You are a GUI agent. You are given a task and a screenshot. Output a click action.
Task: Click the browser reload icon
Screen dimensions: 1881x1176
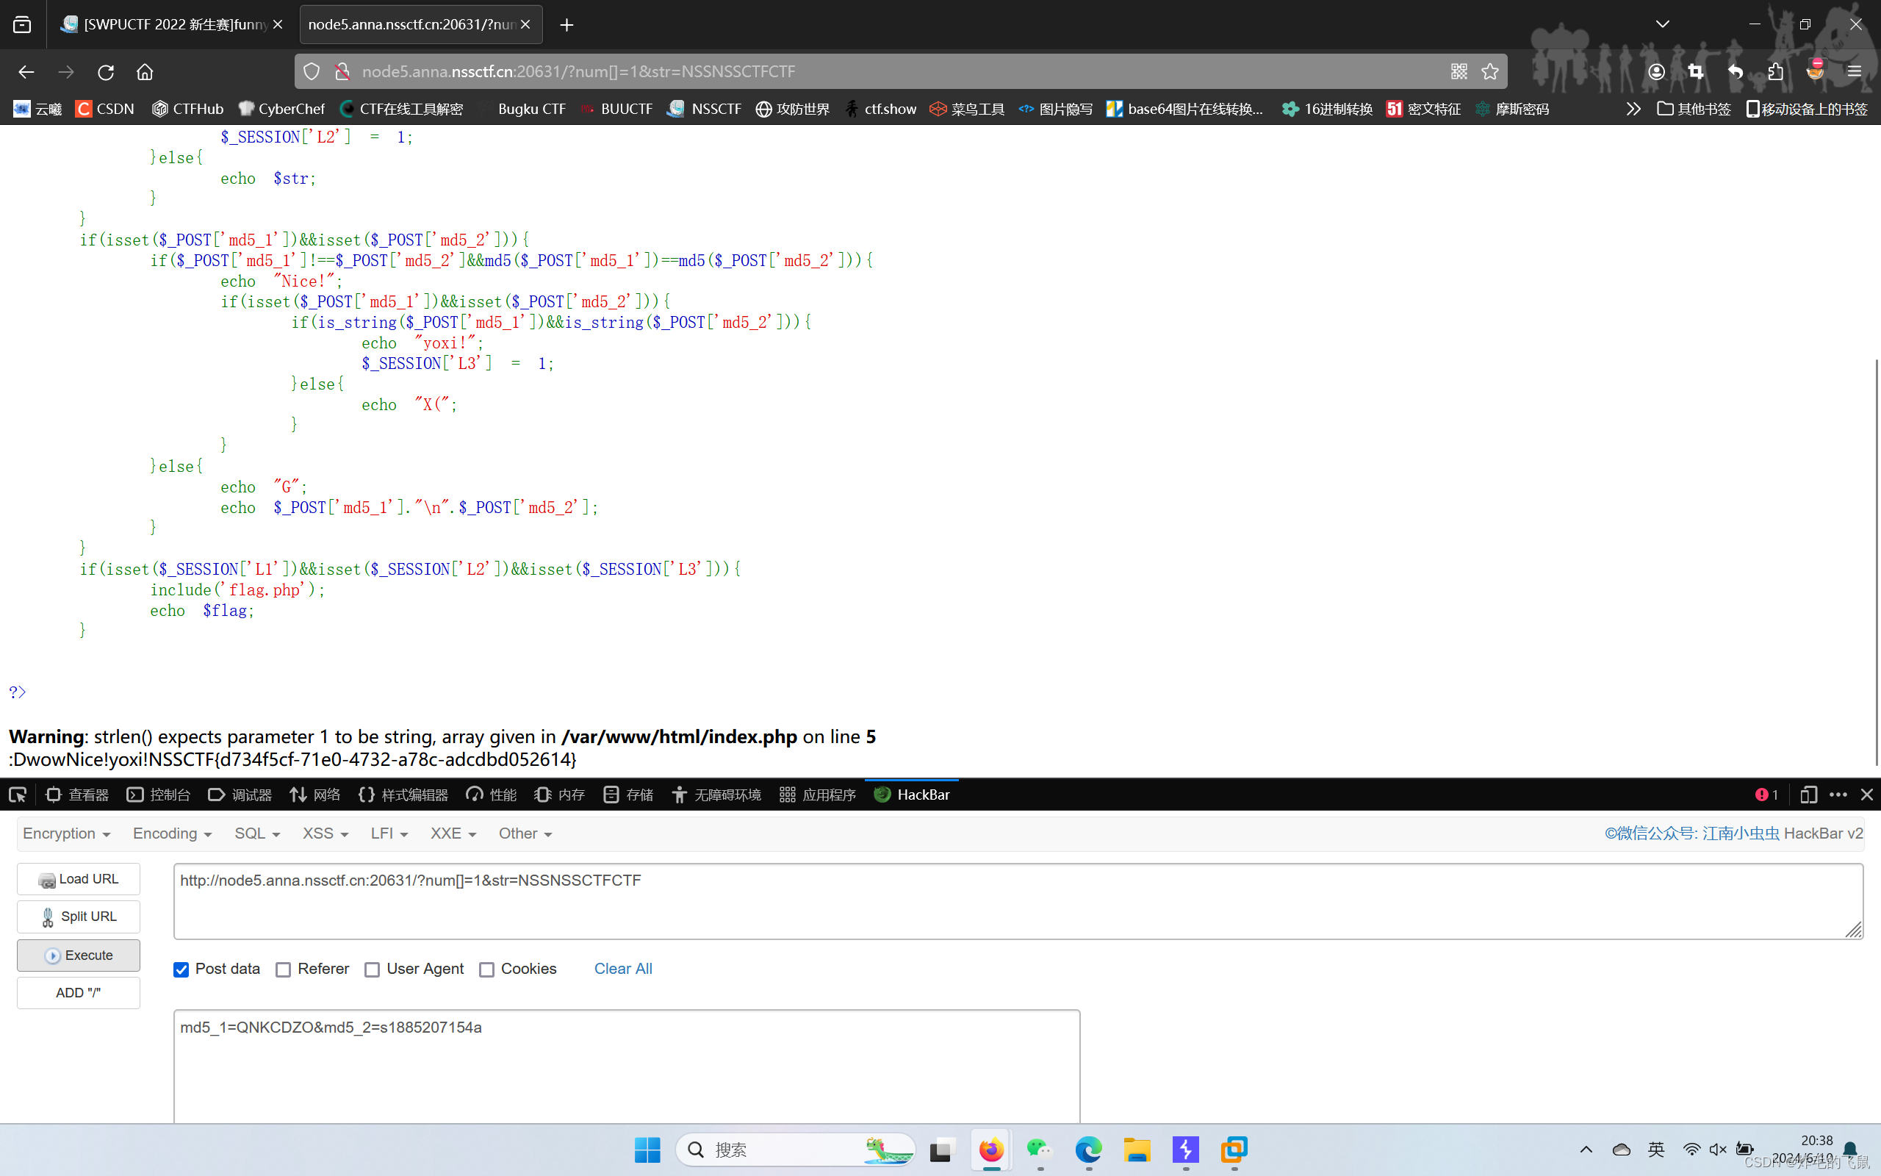point(106,71)
